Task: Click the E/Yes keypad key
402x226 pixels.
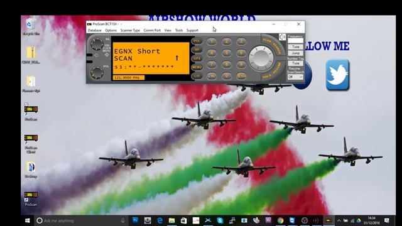Action: [241, 76]
